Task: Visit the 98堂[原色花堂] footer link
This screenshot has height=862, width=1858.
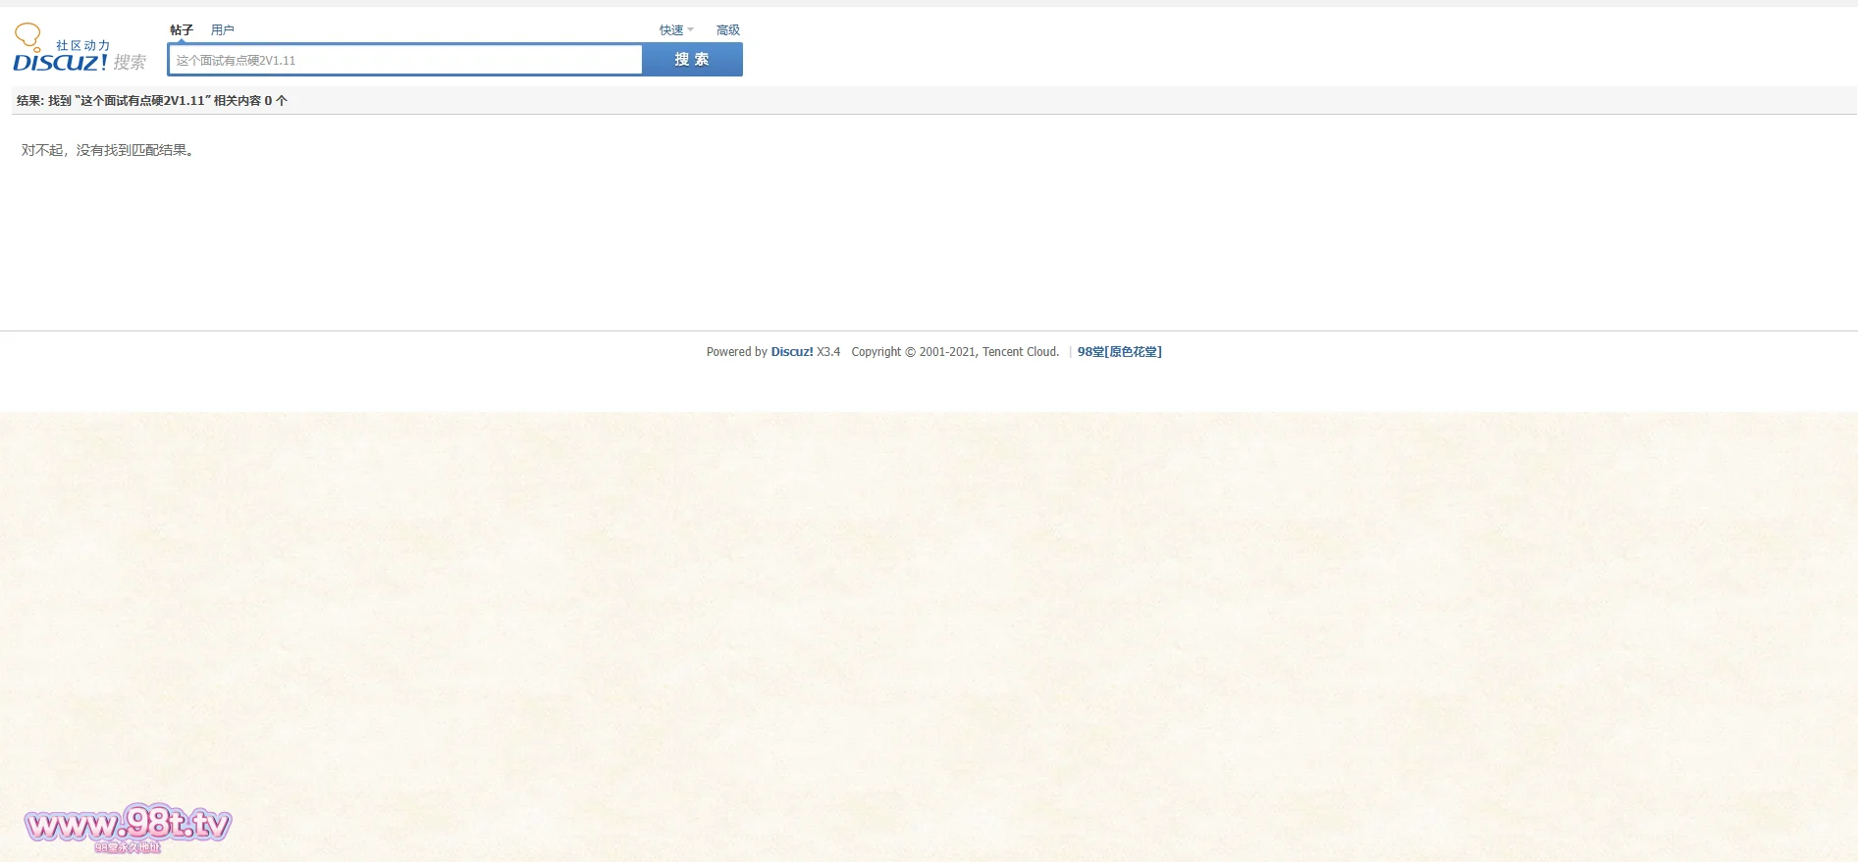Action: tap(1119, 352)
